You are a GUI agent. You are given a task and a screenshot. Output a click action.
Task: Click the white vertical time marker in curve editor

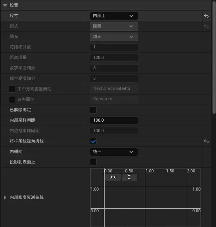(104, 198)
